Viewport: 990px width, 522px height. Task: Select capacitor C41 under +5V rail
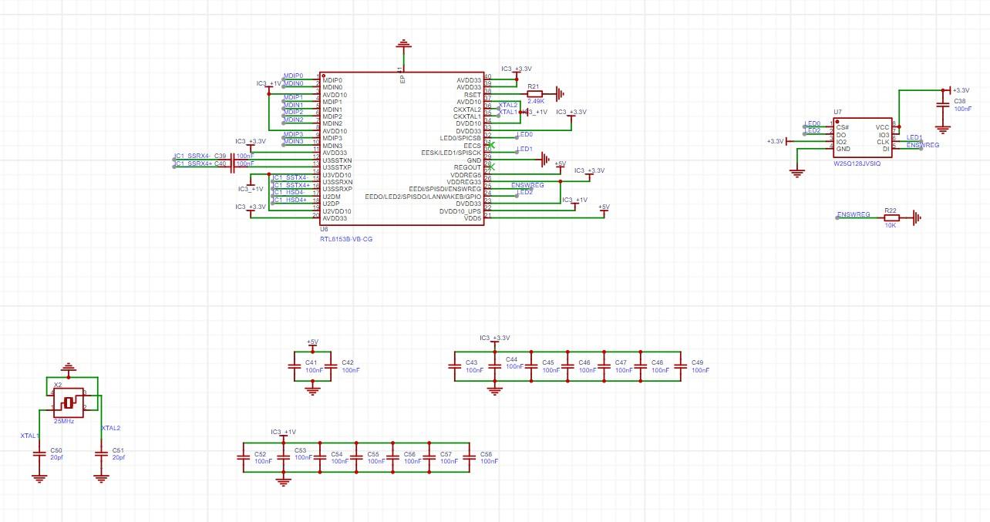294,367
